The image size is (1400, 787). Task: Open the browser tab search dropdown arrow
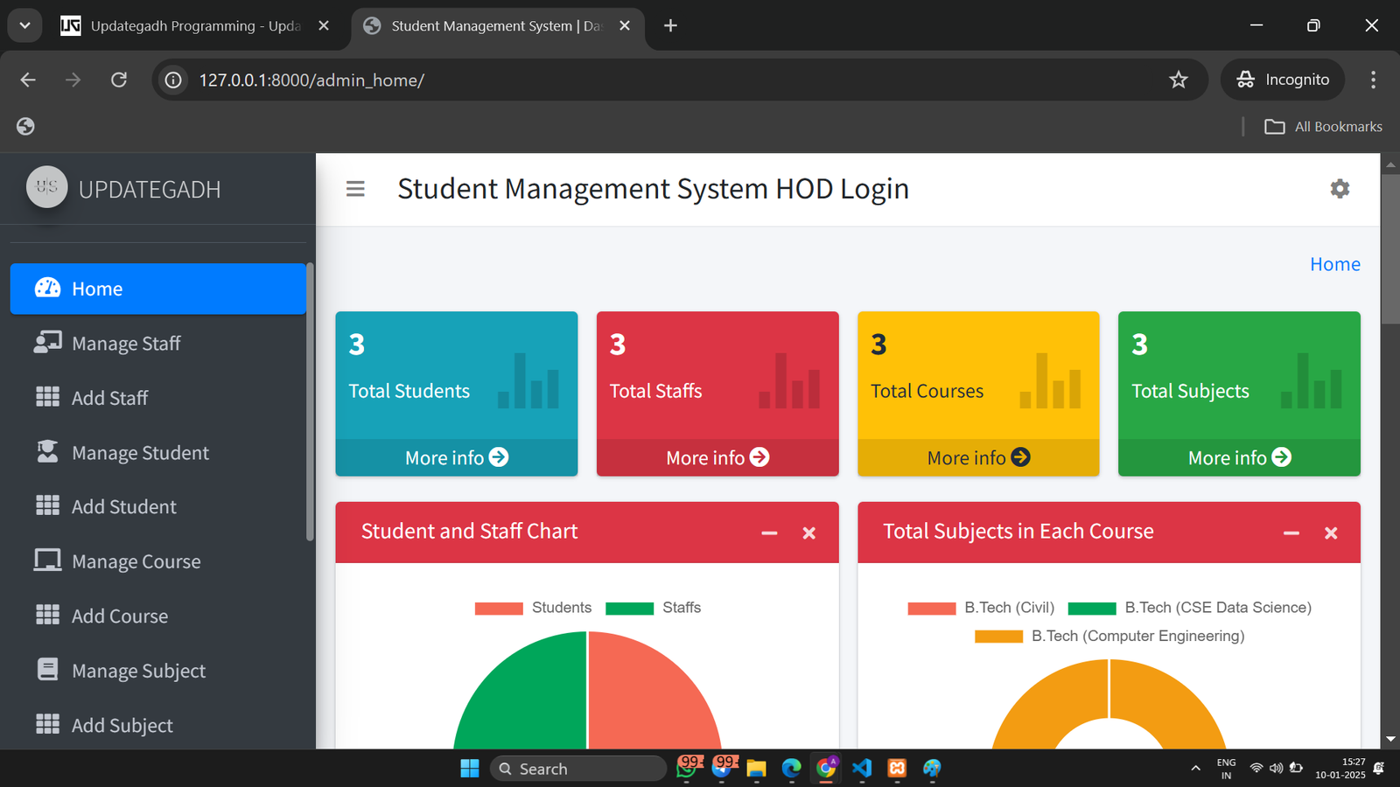click(24, 25)
